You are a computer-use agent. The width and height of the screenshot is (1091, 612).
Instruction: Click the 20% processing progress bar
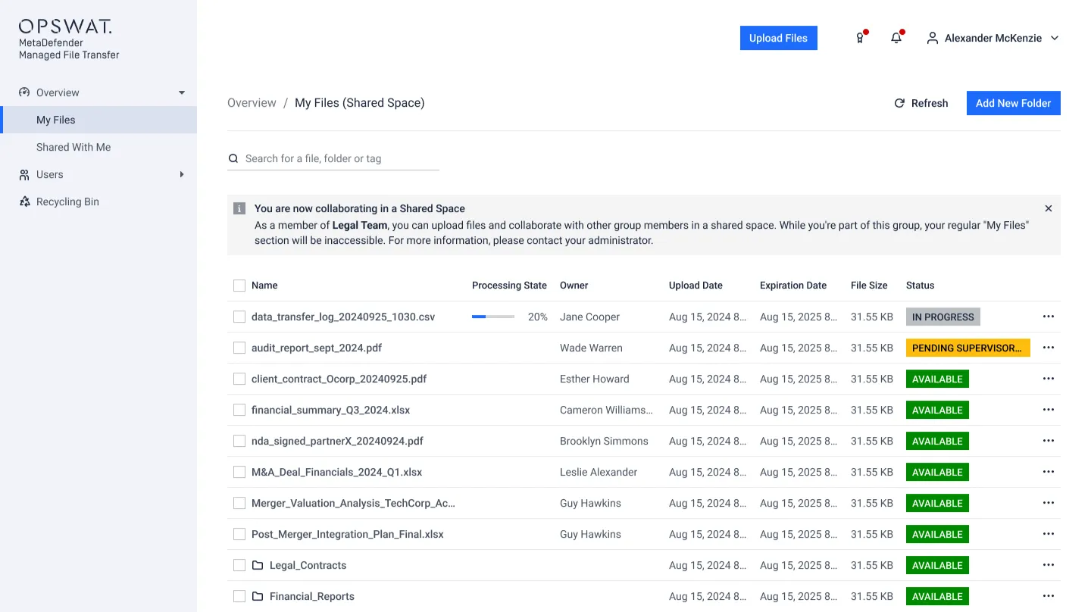492,317
